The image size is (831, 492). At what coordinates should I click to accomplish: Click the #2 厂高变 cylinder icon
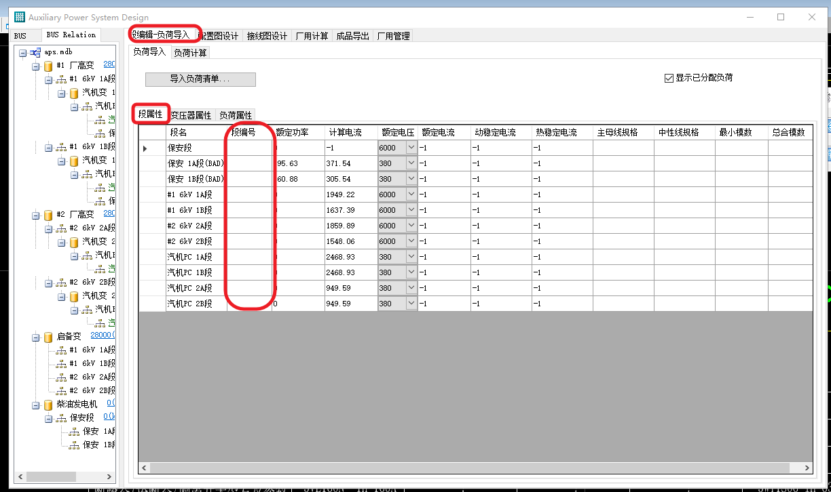coord(48,215)
